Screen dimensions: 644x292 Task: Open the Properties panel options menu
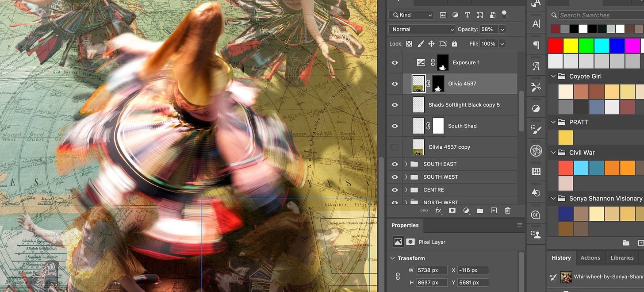[x=520, y=226]
